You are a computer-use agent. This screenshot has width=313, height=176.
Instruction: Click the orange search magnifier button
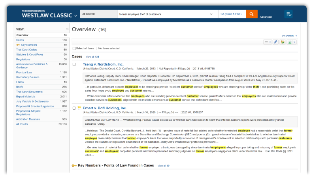tap(251, 14)
